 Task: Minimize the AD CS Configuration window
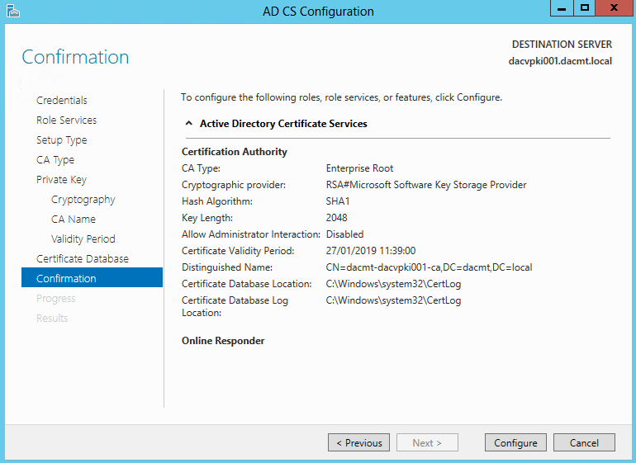562,8
